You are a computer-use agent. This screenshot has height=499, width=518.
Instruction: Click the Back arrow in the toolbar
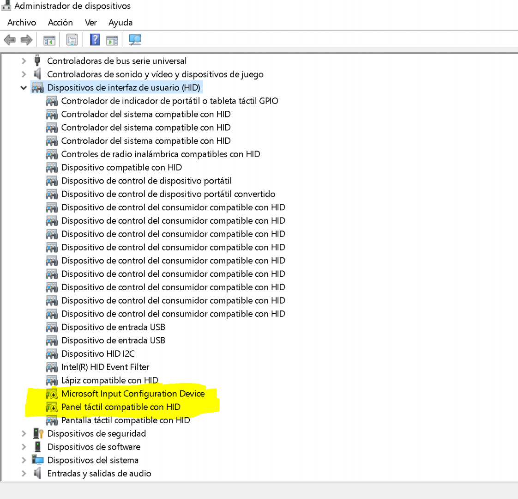9,40
